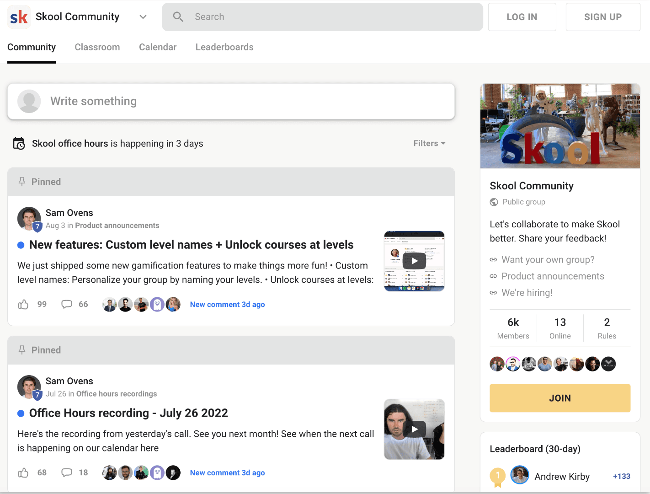
Task: Play the New features video thumbnail
Action: [x=414, y=261]
